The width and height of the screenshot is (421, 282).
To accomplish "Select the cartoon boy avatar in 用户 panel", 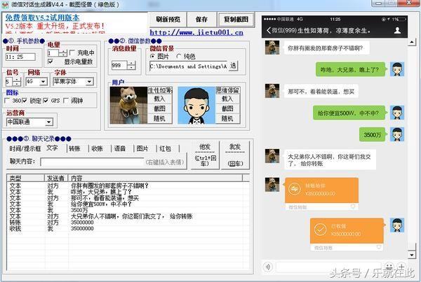I will pos(196,105).
